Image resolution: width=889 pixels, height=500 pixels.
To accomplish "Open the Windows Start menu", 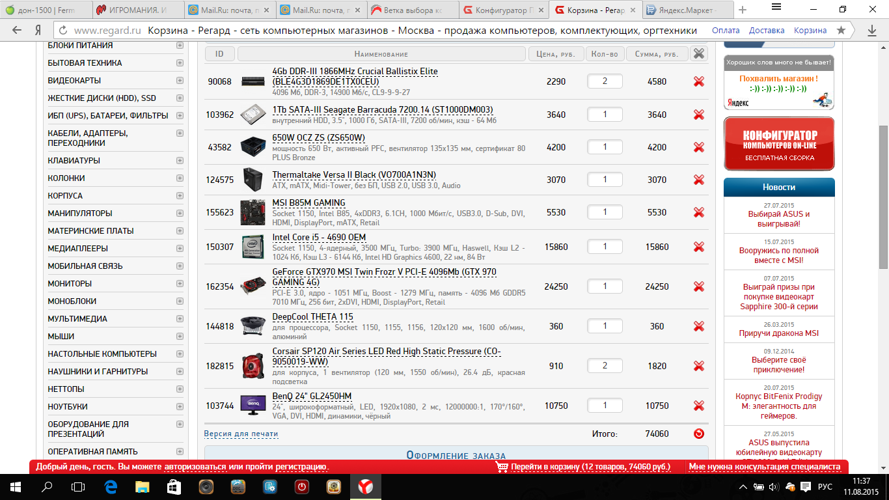I will pos(15,486).
